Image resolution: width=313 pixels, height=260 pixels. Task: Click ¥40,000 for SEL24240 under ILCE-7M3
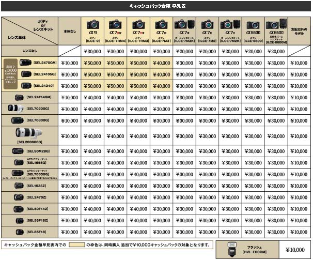[161, 86]
